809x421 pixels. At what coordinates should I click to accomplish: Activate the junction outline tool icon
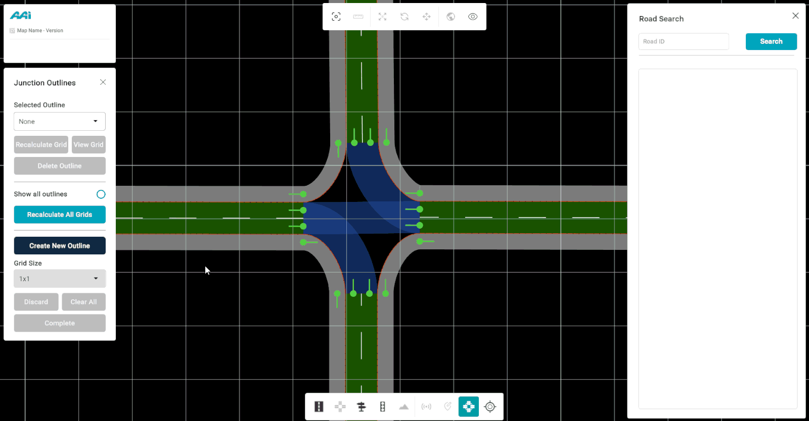point(468,406)
